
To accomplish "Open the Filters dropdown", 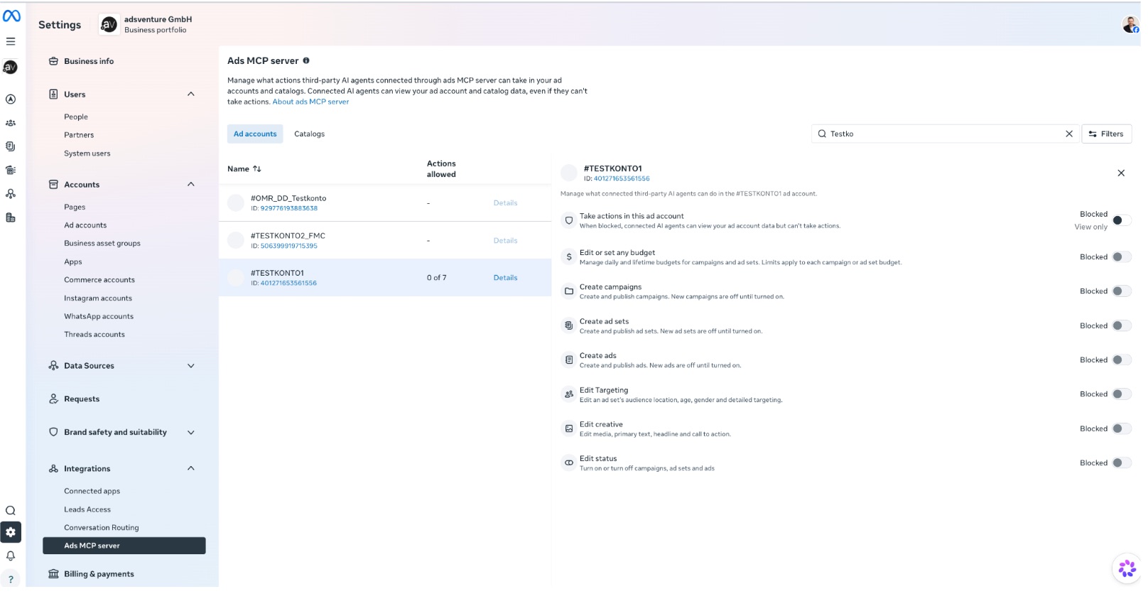I will click(1106, 134).
